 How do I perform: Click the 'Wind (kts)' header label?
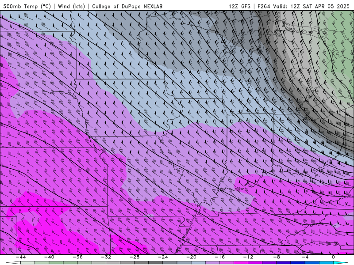pyautogui.click(x=71, y=6)
